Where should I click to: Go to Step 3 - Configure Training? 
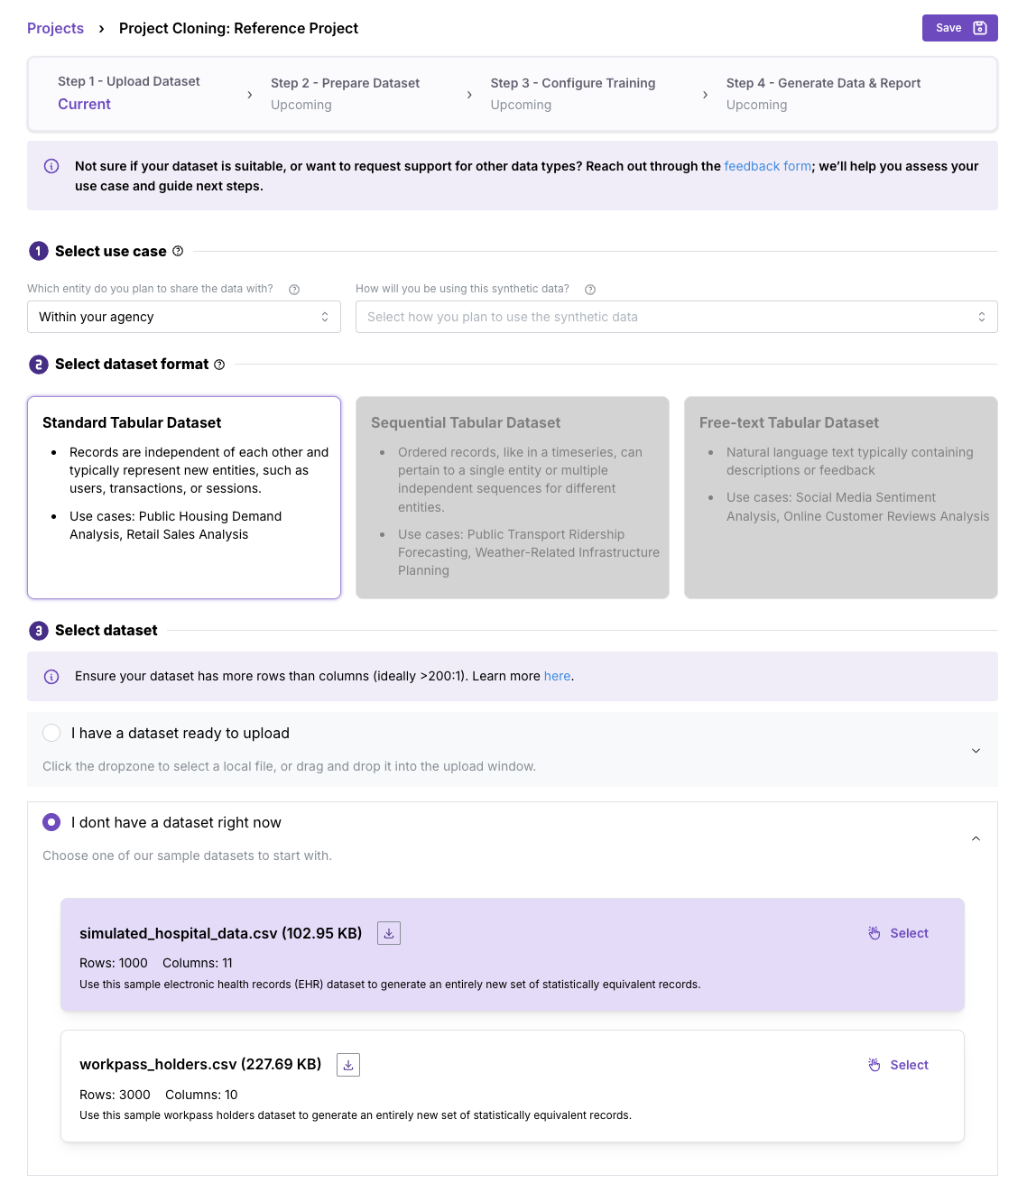click(573, 94)
